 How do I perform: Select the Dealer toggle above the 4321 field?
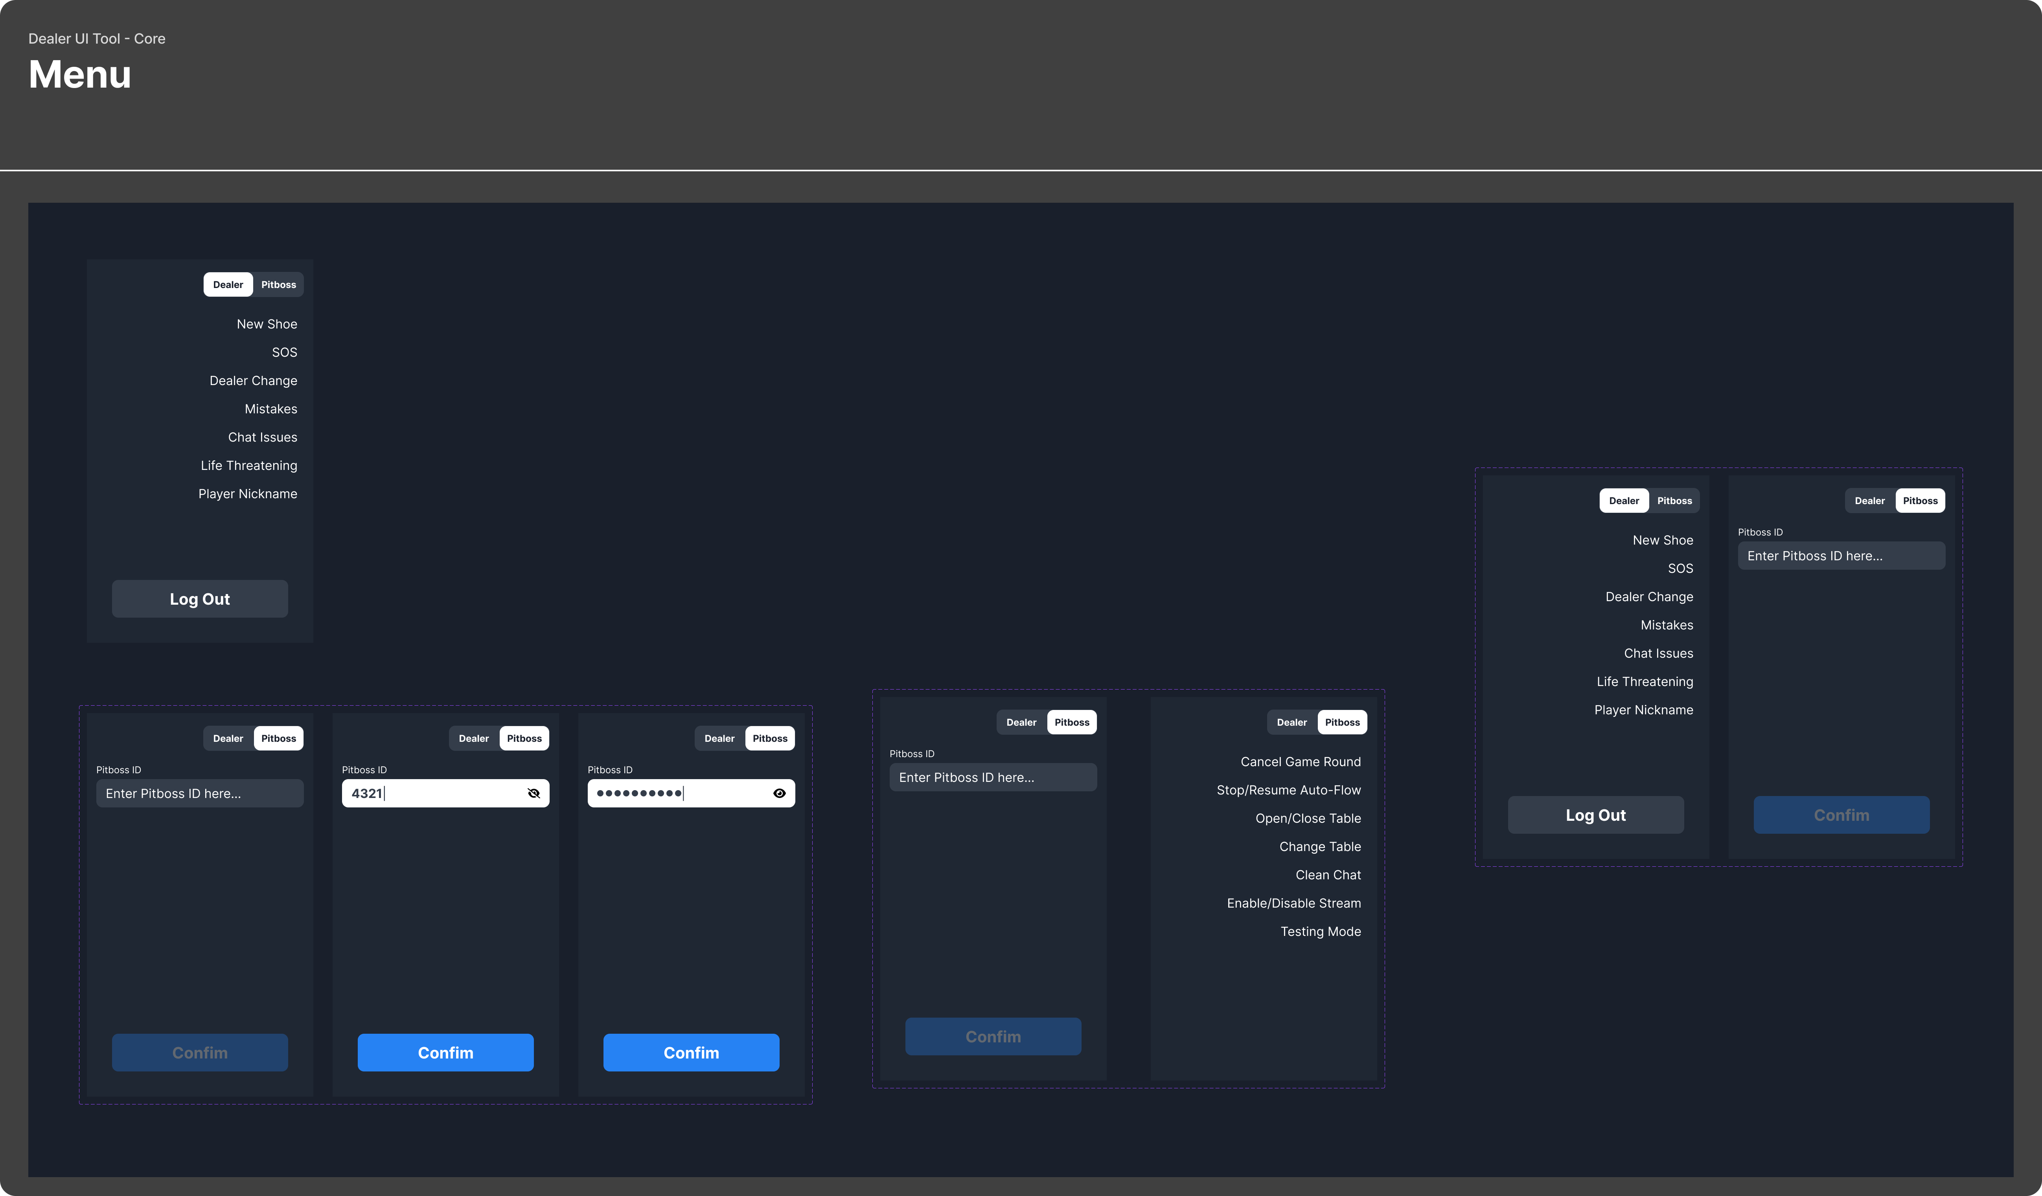[473, 739]
